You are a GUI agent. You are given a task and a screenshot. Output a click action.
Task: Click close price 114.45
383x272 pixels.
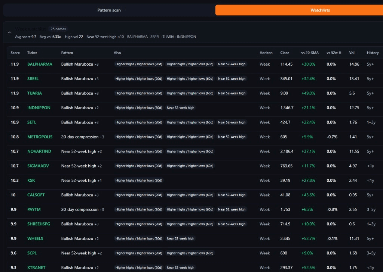pyautogui.click(x=286, y=64)
